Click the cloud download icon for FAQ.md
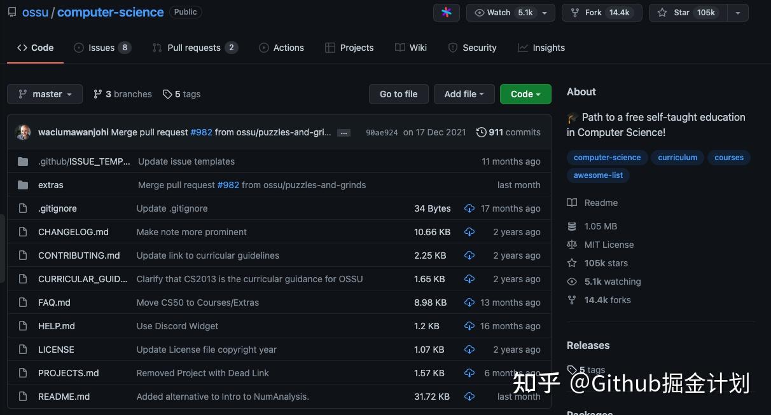771x415 pixels. tap(469, 303)
